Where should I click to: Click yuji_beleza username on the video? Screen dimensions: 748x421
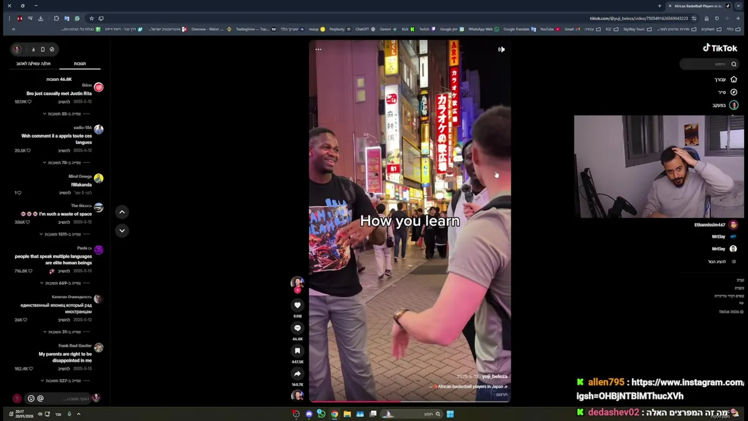(x=494, y=377)
